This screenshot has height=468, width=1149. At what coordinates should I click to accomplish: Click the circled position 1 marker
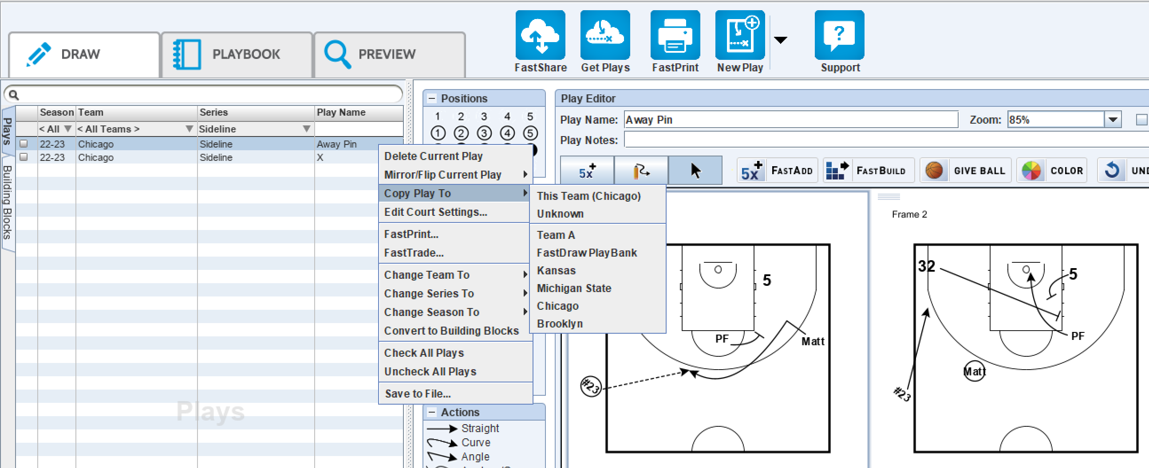(438, 133)
